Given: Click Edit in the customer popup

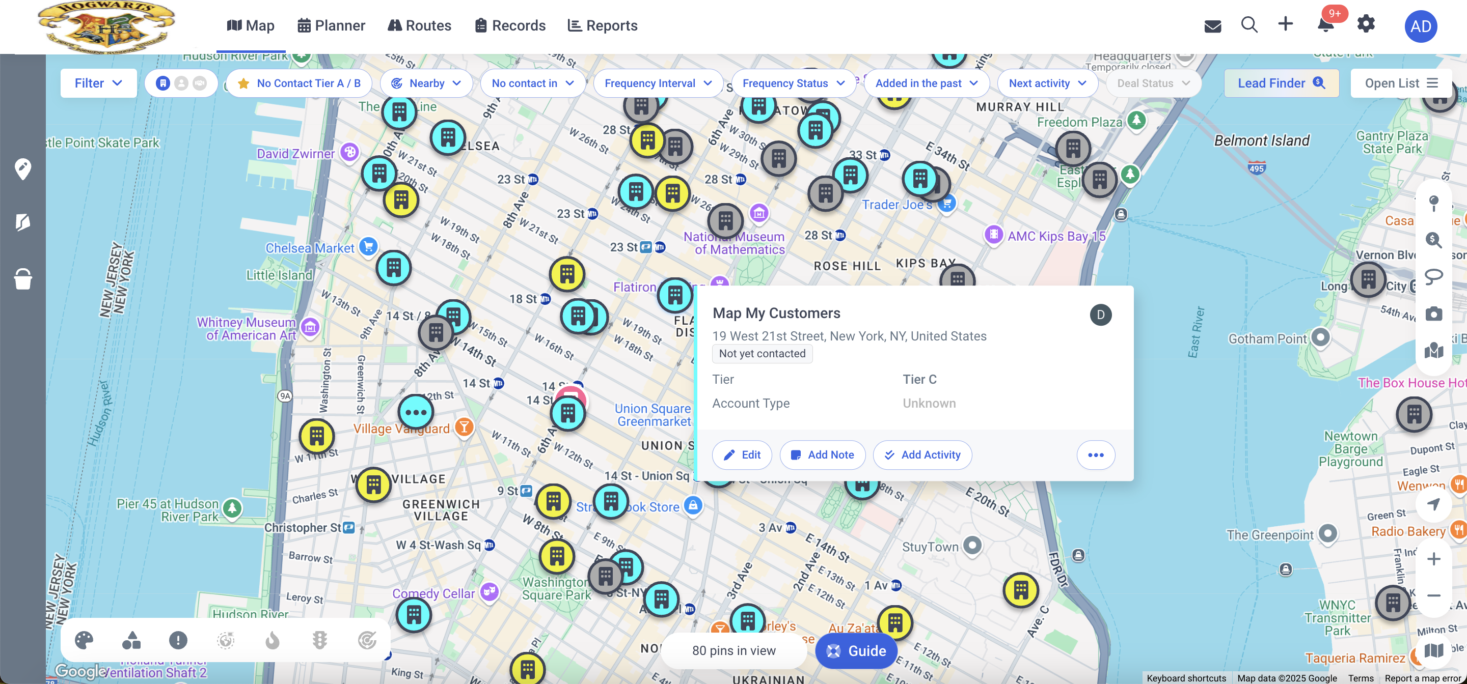Looking at the screenshot, I should coord(742,454).
